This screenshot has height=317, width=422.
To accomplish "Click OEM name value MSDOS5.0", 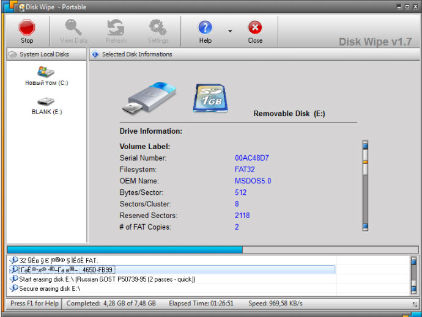I will pyautogui.click(x=253, y=181).
